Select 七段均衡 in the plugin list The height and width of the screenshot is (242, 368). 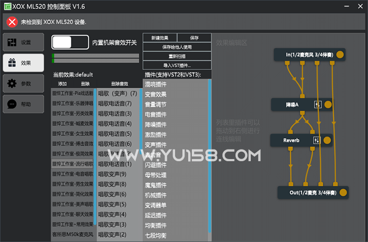(175, 236)
